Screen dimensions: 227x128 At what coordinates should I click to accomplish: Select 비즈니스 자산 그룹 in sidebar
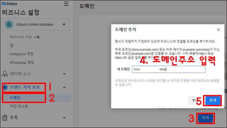tap(25, 37)
